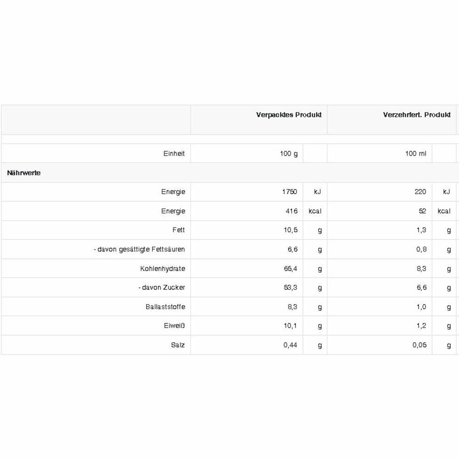The height and width of the screenshot is (459, 459).
Task: Click the Einheit row label
Action: (174, 154)
